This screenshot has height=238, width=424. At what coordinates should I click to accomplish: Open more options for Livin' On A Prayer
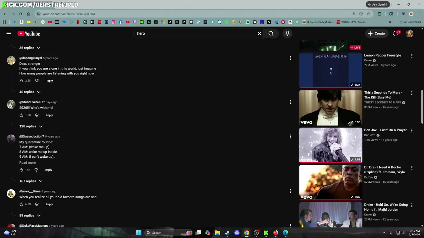412,131
